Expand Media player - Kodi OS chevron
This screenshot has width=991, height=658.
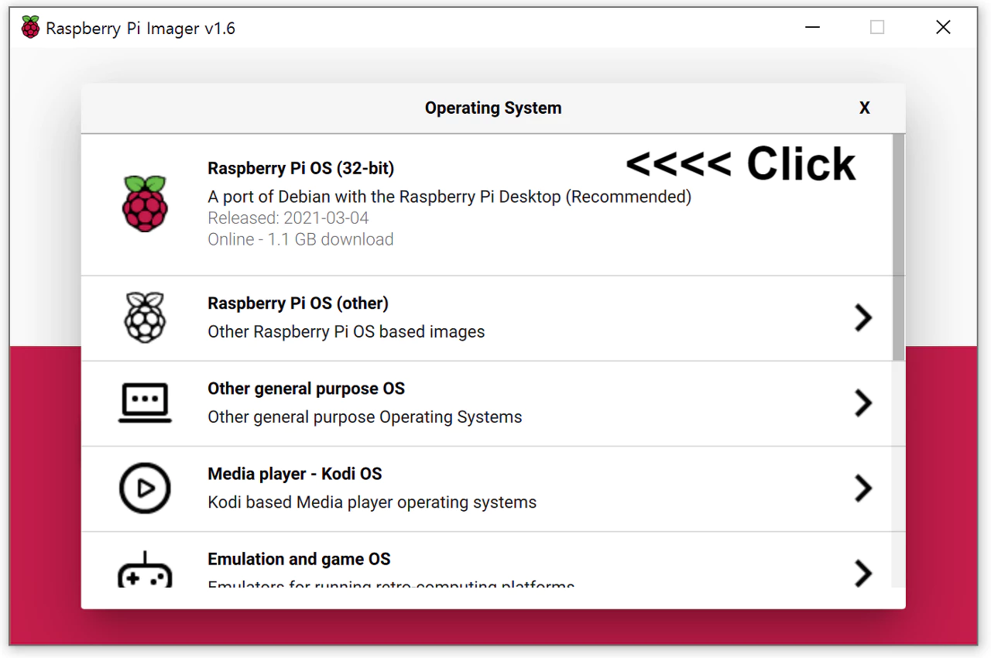863,488
